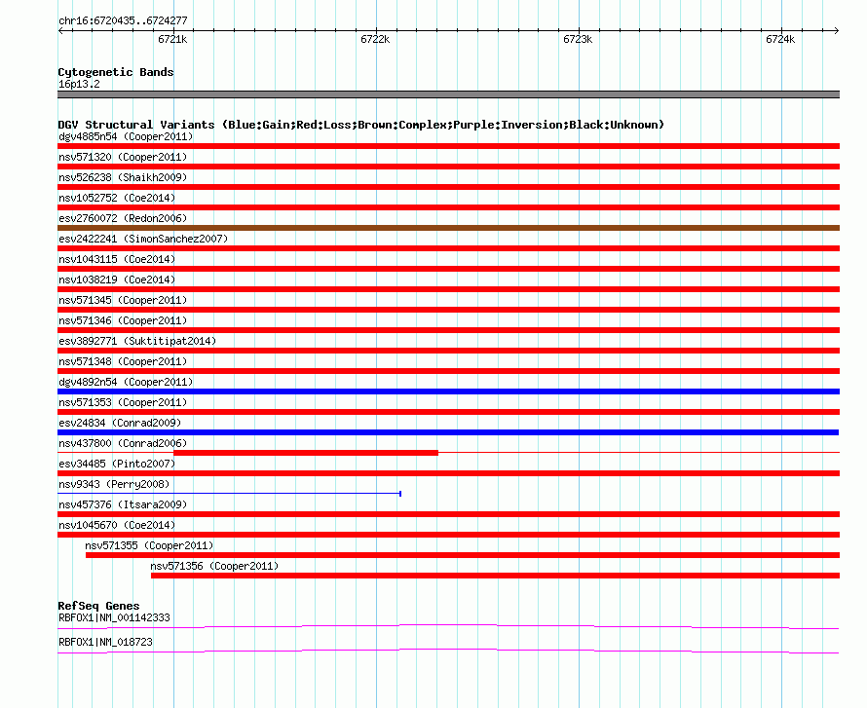Image resolution: width=867 pixels, height=708 pixels.
Task: Click the 6723k ruler marker
Action: [x=578, y=39]
